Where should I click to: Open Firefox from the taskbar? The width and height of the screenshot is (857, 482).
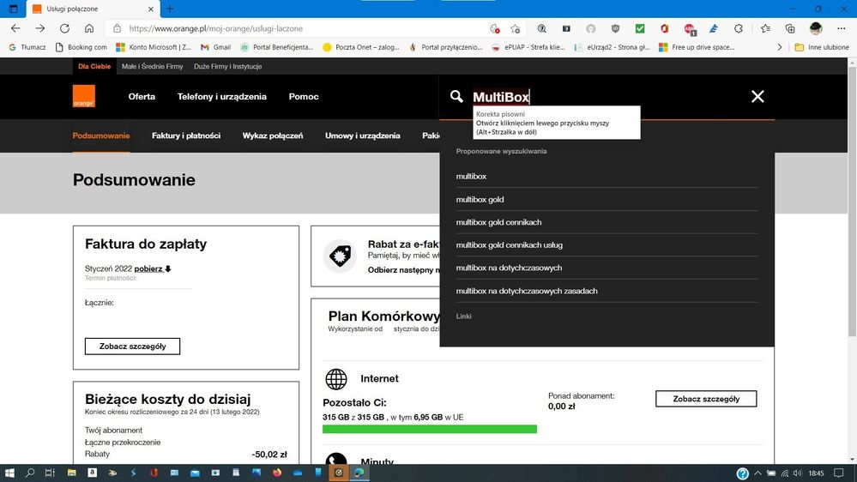[x=277, y=473]
